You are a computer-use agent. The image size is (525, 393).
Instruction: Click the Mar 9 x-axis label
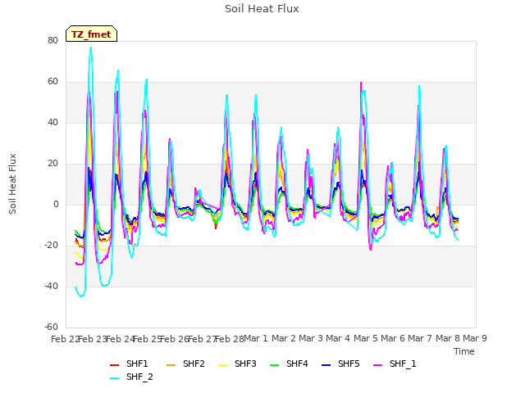click(x=475, y=338)
